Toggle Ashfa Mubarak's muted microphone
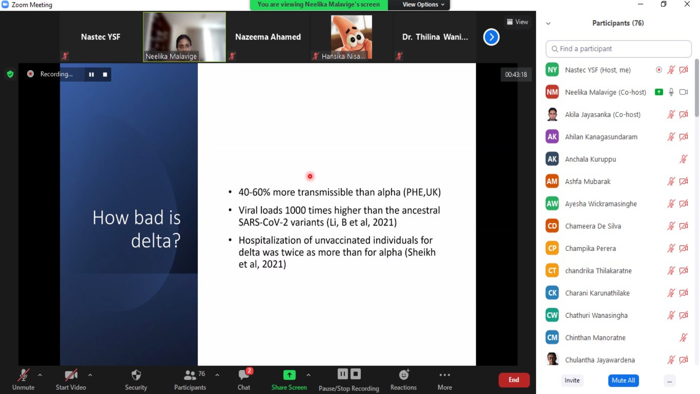The image size is (700, 394). tap(671, 181)
